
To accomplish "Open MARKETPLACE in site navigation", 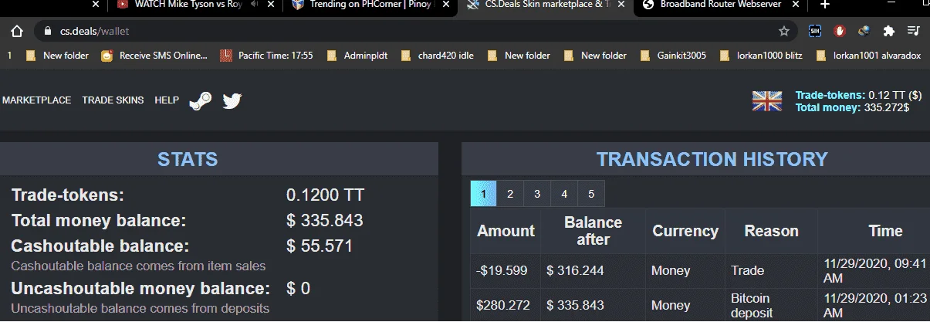I will (36, 100).
